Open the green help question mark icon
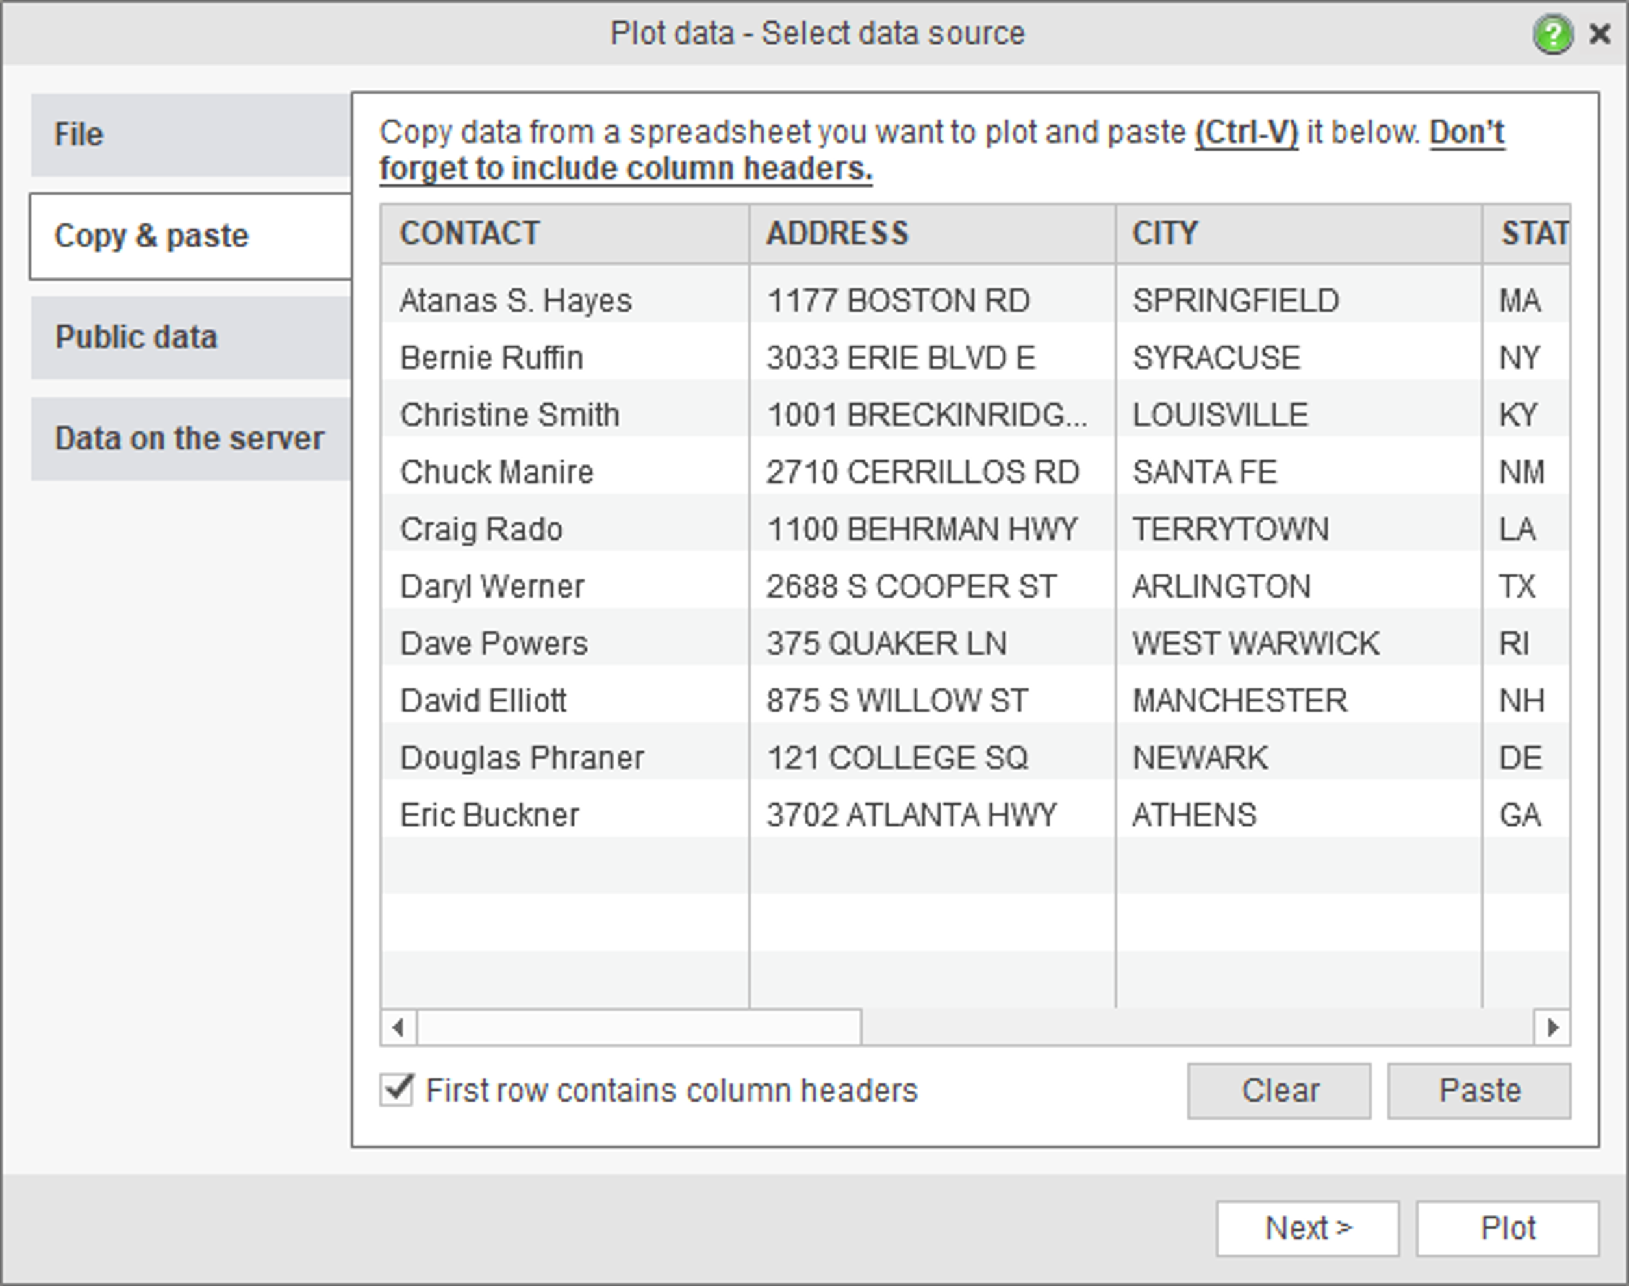1629x1286 pixels. (x=1552, y=34)
